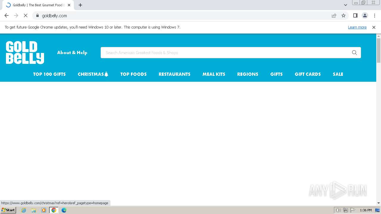Viewport: 381px width, 214px height.
Task: Click show desktop button
Action: click(x=378, y=210)
